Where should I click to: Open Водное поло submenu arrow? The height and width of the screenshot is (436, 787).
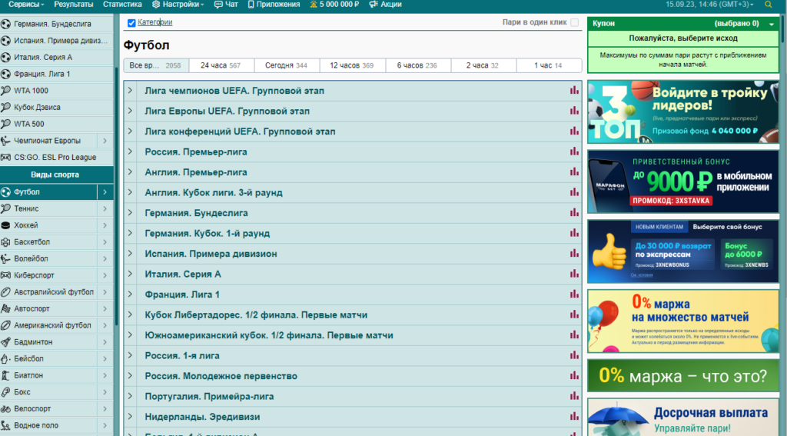(x=105, y=425)
